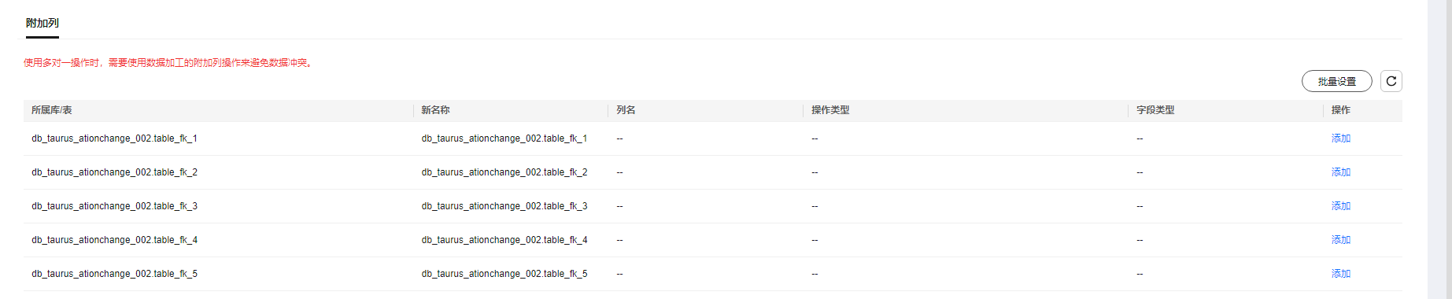This screenshot has width=1452, height=299.
Task: Open the 批量设置 batch settings button
Action: [x=1336, y=81]
